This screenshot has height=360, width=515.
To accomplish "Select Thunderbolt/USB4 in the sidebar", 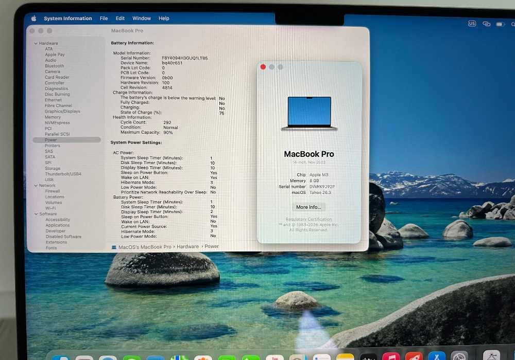I will coord(63,174).
